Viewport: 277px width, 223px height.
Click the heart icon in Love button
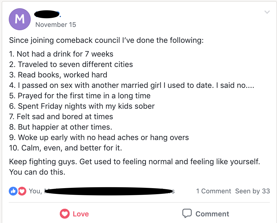[x=65, y=214]
